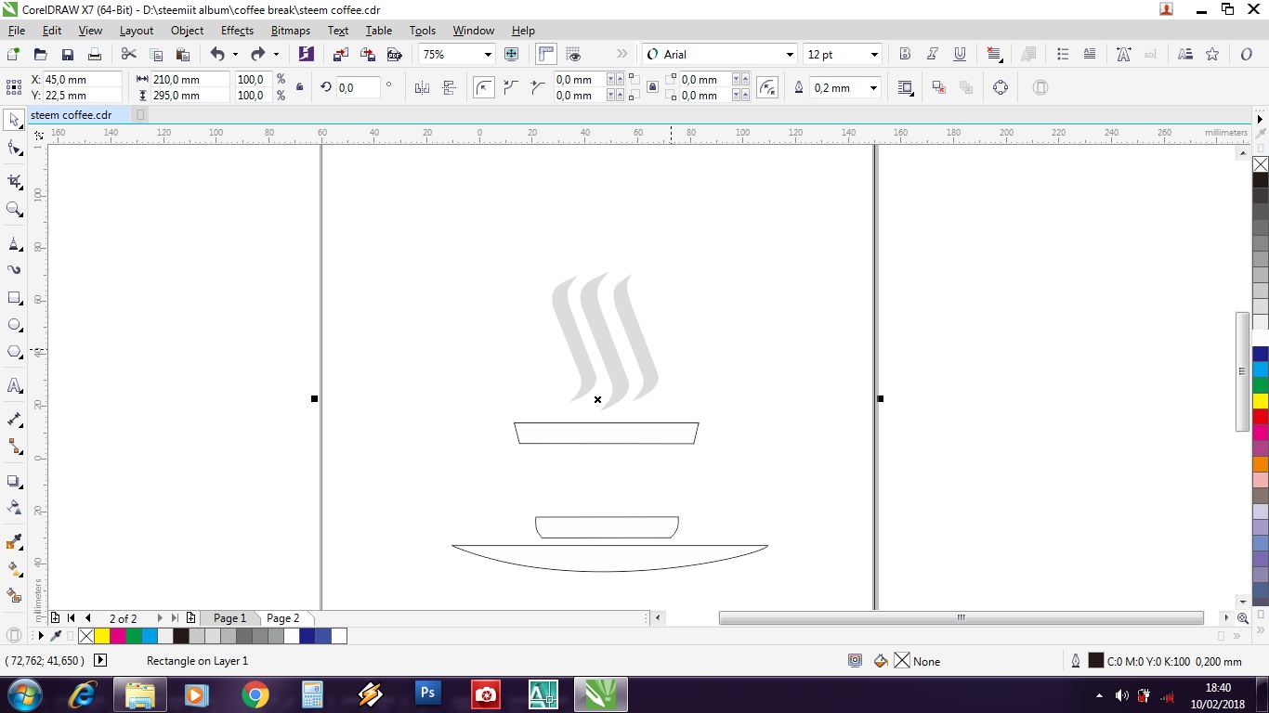Activate the Crop tool
Image resolution: width=1269 pixels, height=713 pixels.
pos(14,181)
